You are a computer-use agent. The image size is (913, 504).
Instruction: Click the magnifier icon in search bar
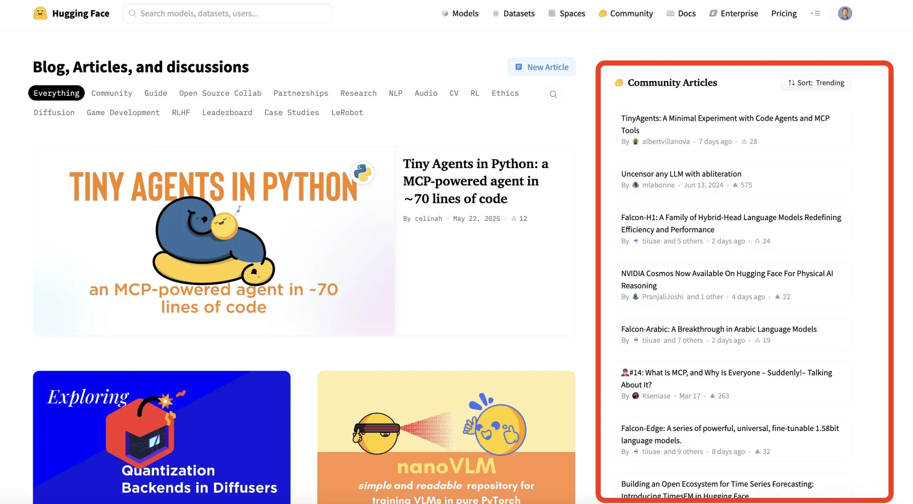coord(132,14)
